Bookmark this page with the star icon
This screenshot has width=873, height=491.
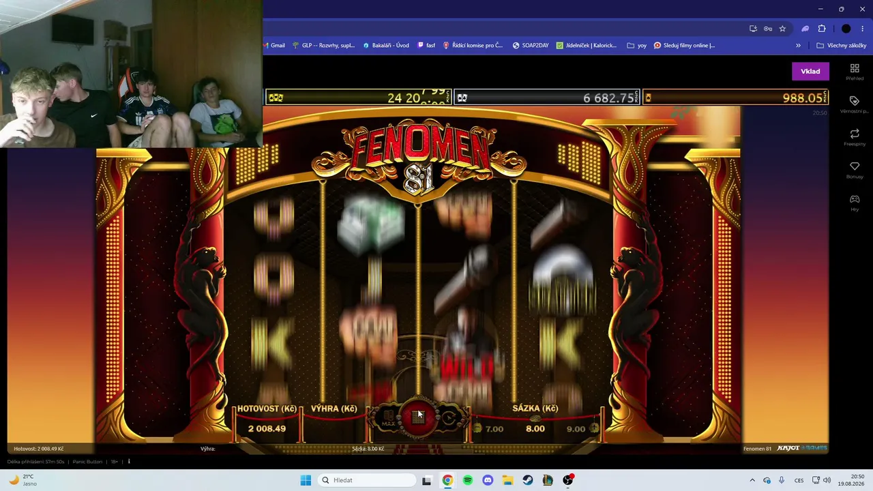[782, 29]
